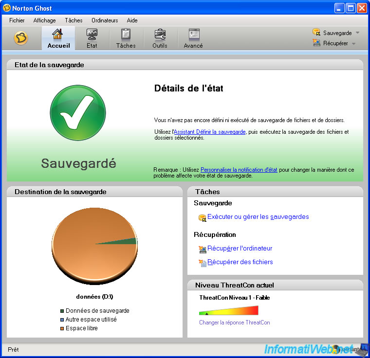Click the green Données de sauvegarde legend swatch
Screen dimensions: 370x358
point(62,311)
